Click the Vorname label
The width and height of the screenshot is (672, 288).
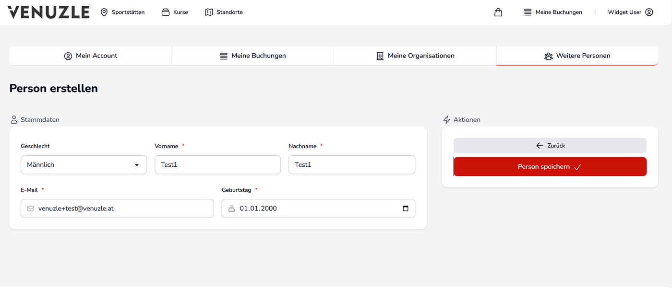(167, 146)
